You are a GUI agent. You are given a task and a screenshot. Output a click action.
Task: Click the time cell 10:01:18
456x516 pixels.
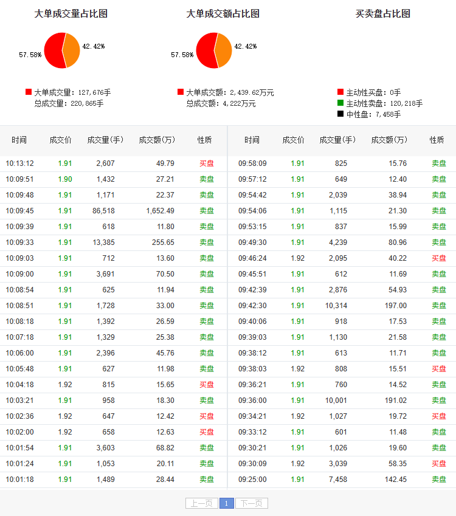pyautogui.click(x=19, y=480)
